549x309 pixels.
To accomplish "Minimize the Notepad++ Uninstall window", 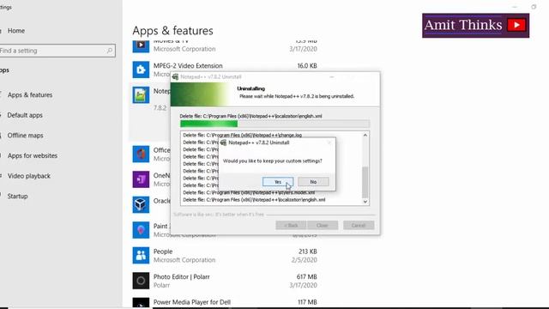I will click(x=332, y=76).
